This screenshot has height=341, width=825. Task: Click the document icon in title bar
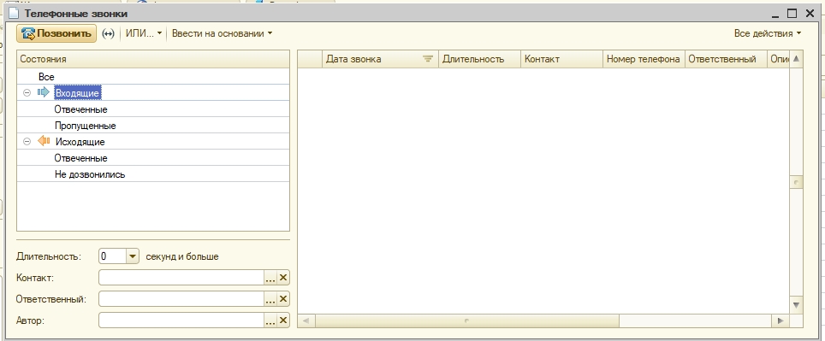(15, 14)
